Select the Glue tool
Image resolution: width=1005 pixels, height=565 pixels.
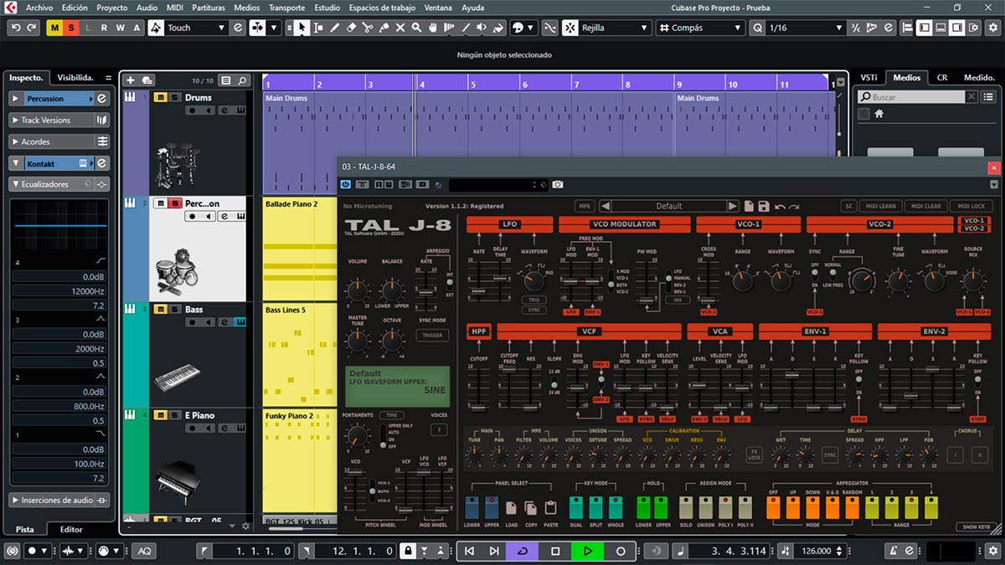(x=384, y=28)
